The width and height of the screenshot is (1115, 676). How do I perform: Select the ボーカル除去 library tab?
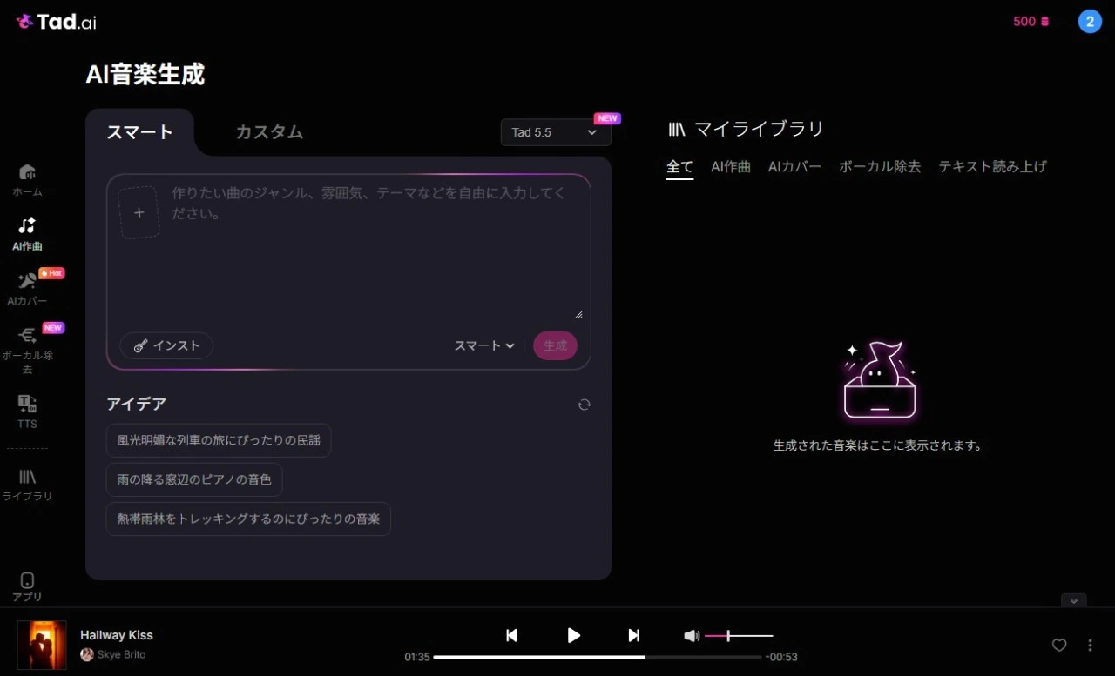[880, 167]
